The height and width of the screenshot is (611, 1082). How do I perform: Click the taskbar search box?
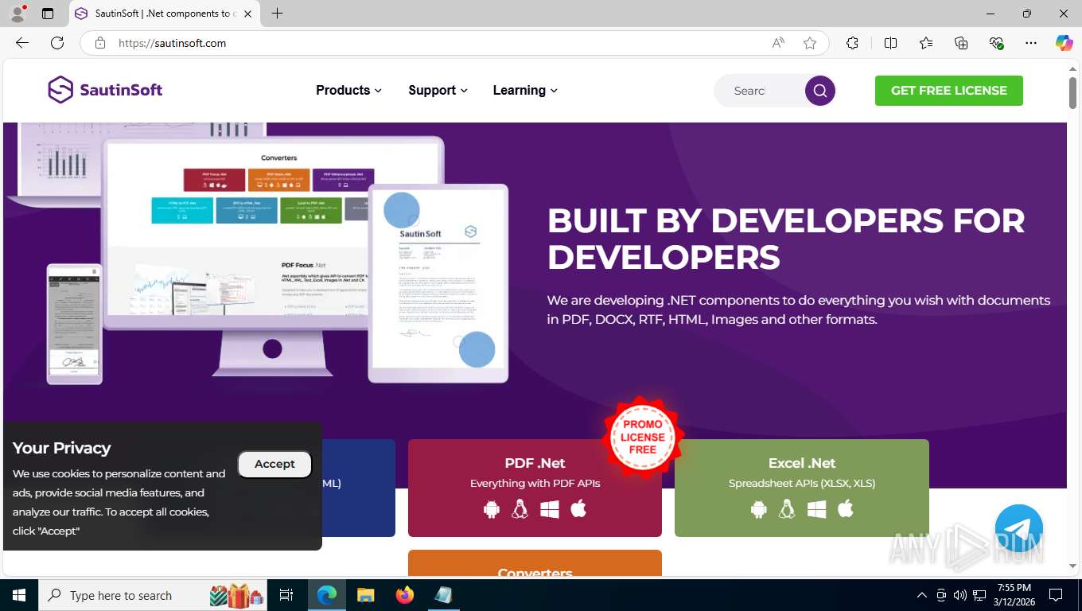[x=154, y=595]
